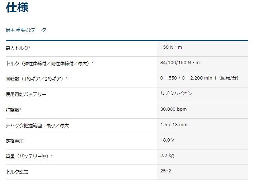Image resolution: width=253 pixels, height=186 pixels.
Task: Click the リチウムイオン battery value
Action: [x=176, y=94]
